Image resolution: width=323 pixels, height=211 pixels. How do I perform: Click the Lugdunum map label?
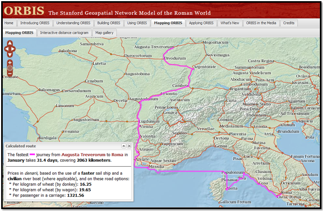click(149, 121)
